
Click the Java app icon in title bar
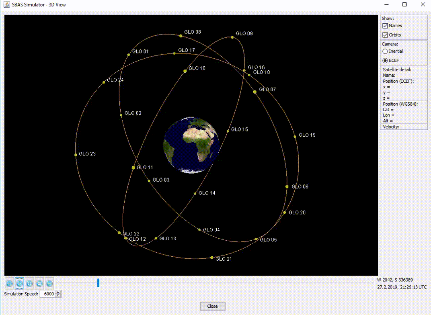coord(7,5)
